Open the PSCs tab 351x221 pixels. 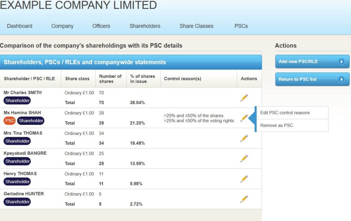point(241,26)
